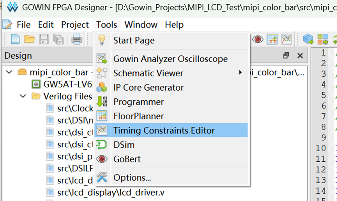Click Timing Constraints Editor icon in toolbar
This screenshot has width=337, height=201.
tap(286, 39)
